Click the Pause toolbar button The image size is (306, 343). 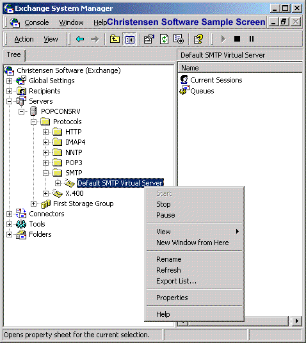[x=252, y=39]
